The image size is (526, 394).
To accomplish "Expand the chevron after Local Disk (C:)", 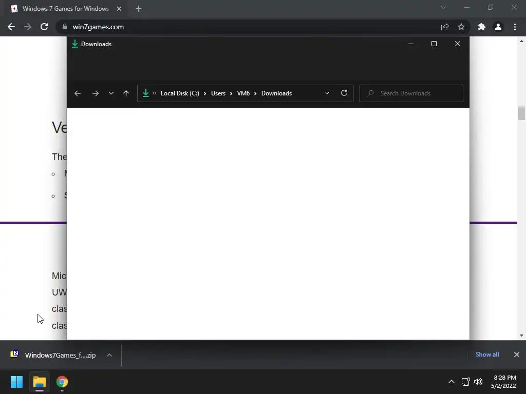I will click(x=205, y=93).
